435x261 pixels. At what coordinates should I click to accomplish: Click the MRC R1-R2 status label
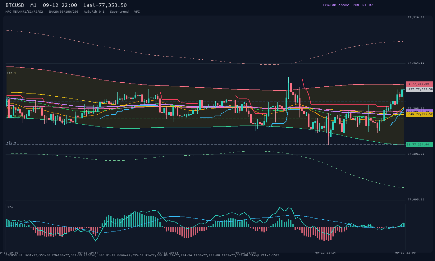coord(363,5)
